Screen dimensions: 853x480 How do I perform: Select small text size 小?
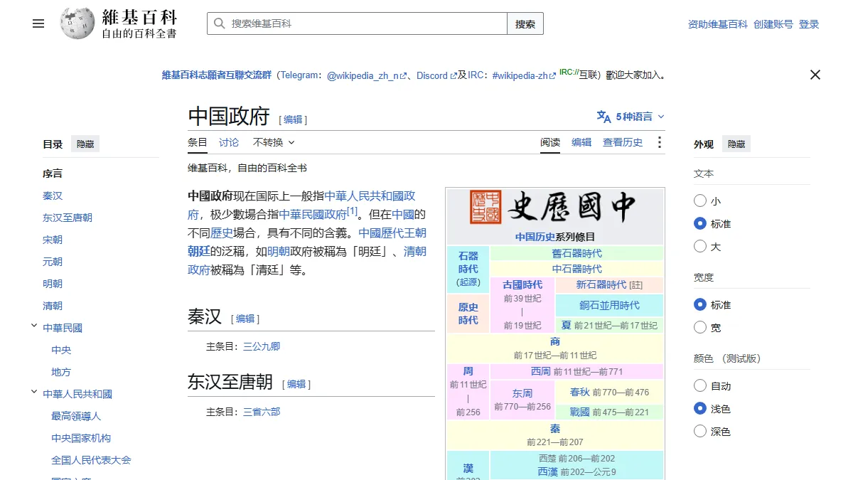(x=700, y=201)
